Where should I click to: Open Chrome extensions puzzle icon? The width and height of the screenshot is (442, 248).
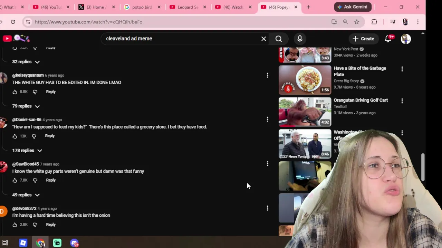pyautogui.click(x=374, y=22)
